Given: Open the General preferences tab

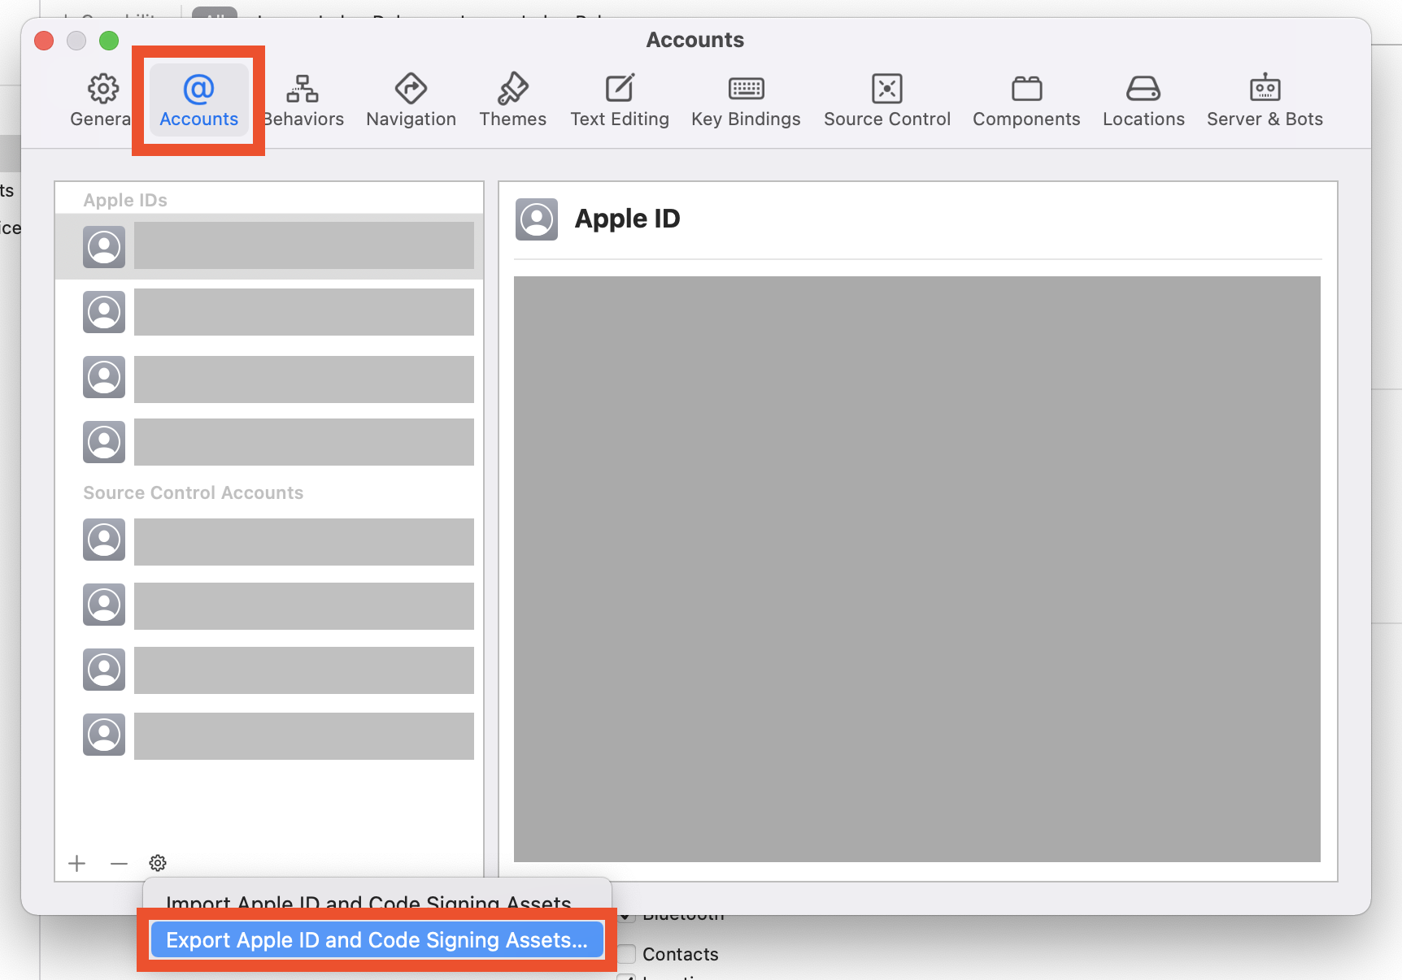Looking at the screenshot, I should 100,101.
